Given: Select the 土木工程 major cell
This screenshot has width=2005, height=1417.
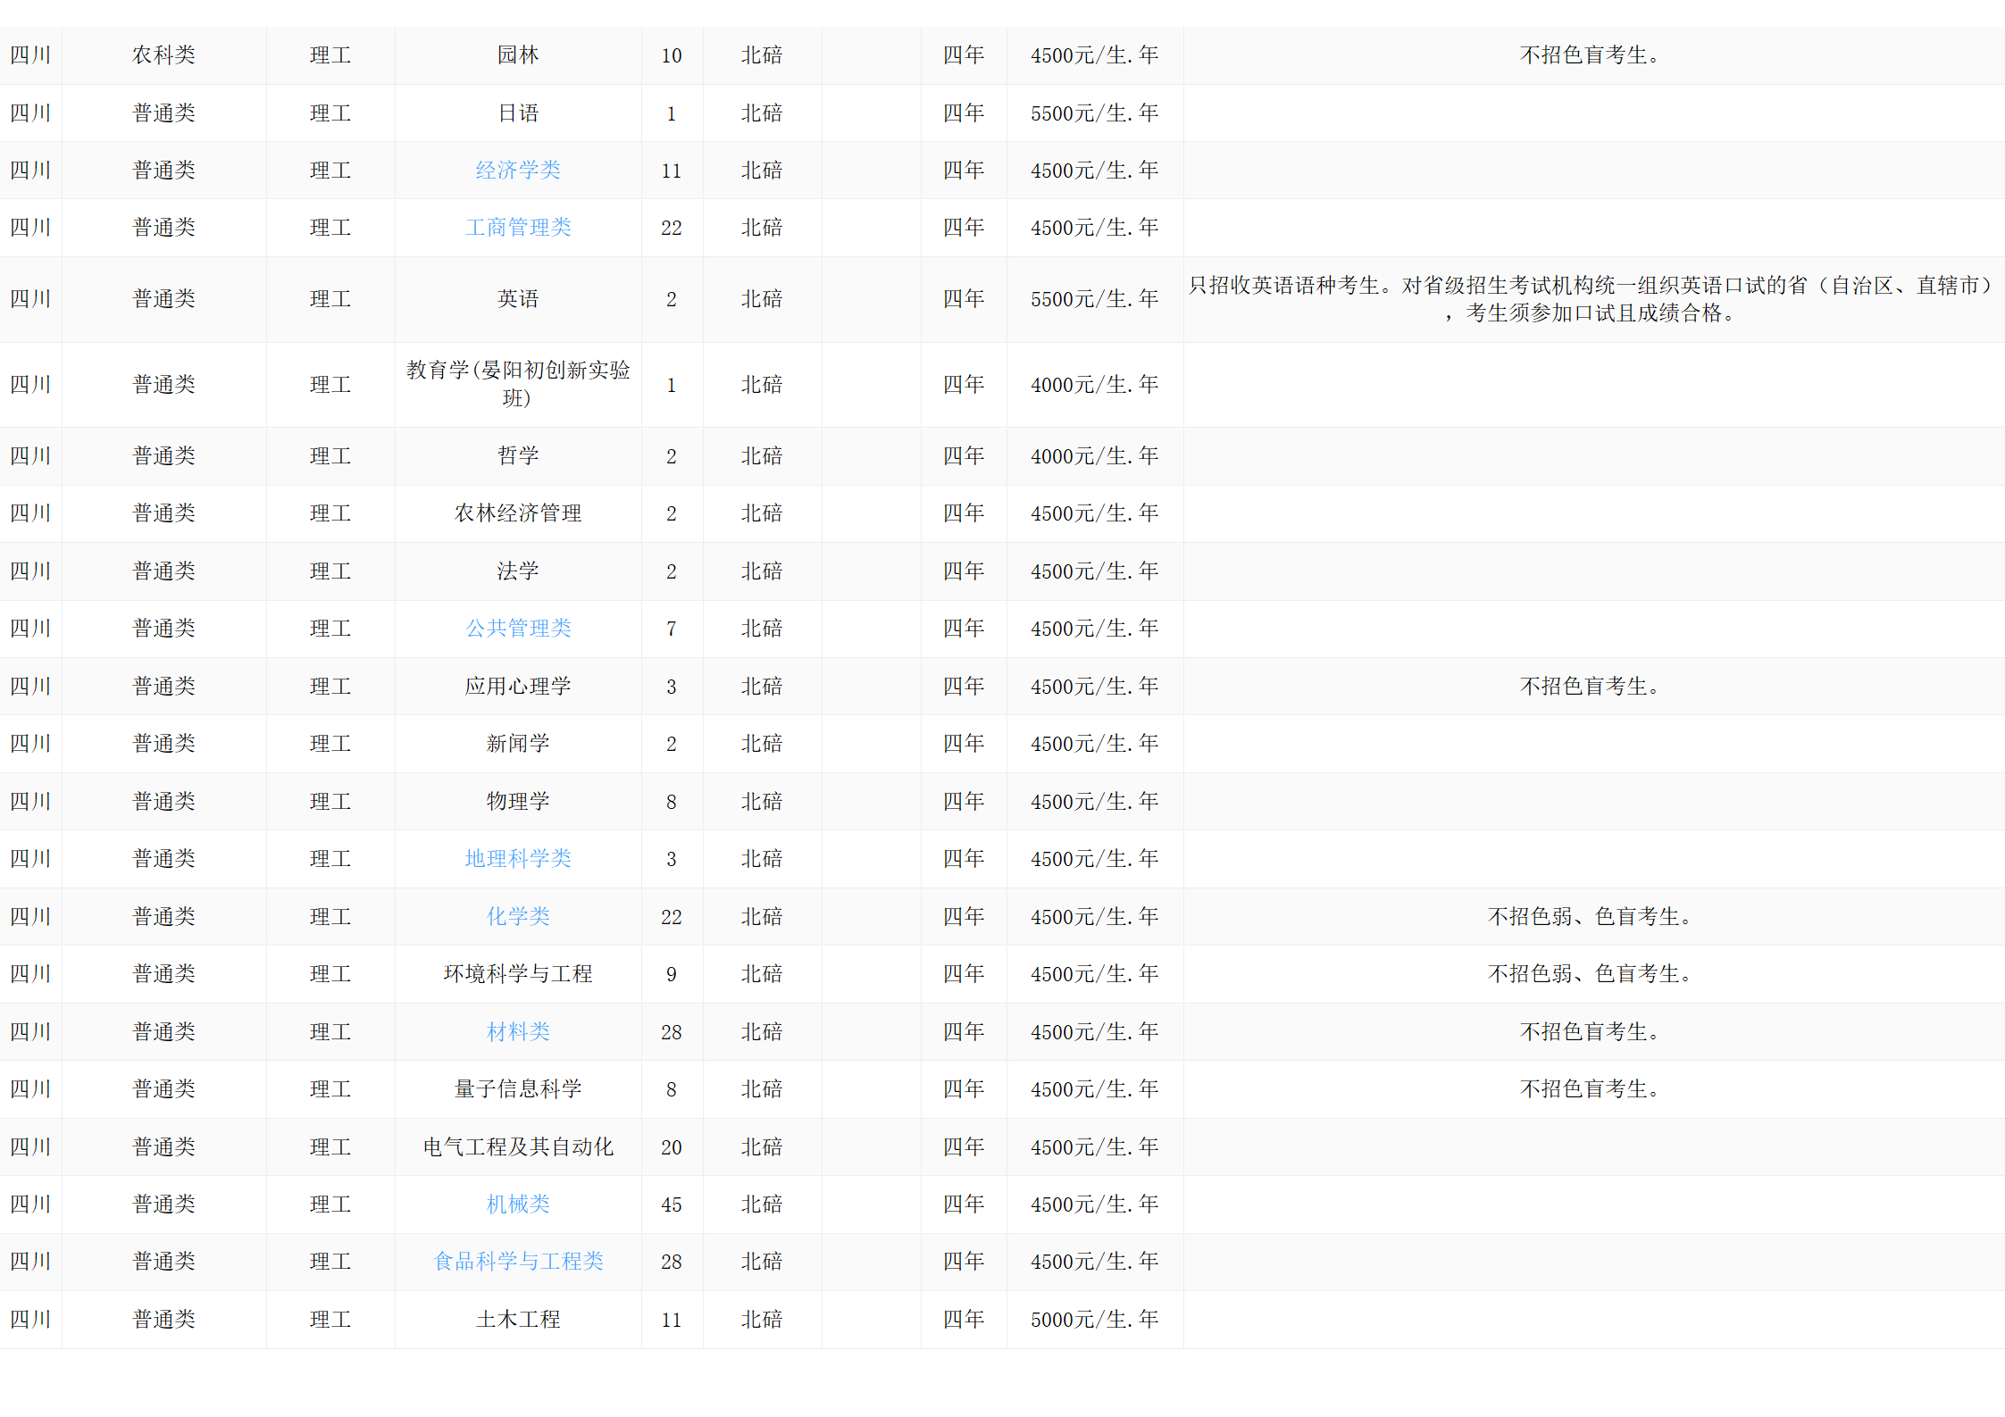Looking at the screenshot, I should coord(518,1320).
